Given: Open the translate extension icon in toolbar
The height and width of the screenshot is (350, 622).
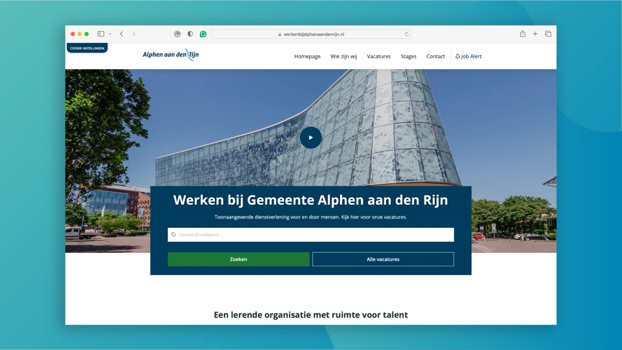Looking at the screenshot, I should coord(177,34).
